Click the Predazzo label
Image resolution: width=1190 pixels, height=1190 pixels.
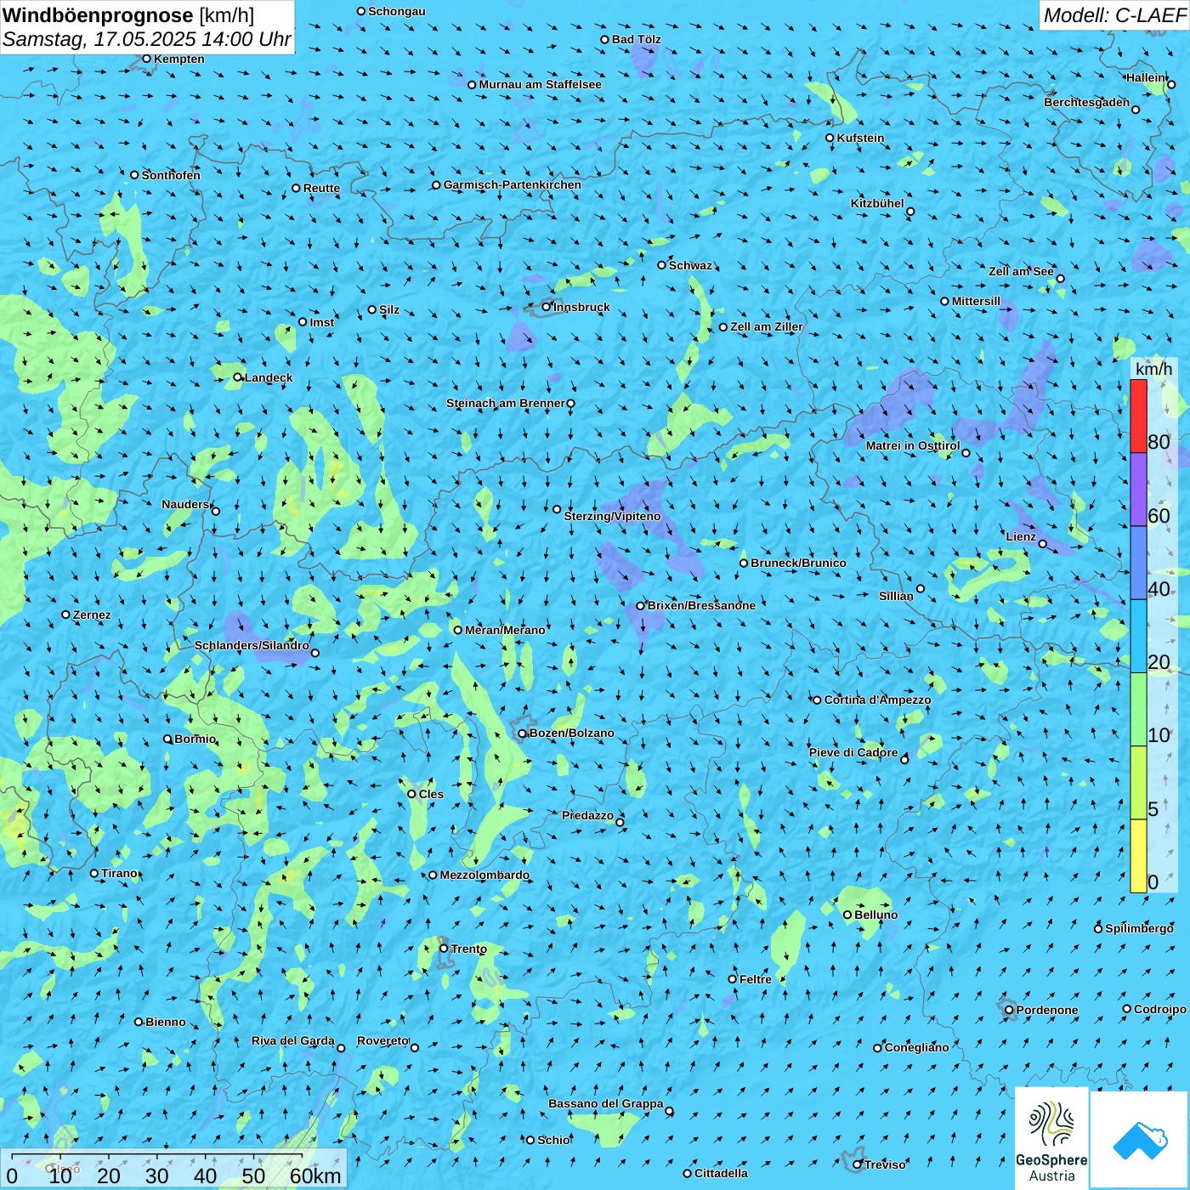[x=587, y=815]
